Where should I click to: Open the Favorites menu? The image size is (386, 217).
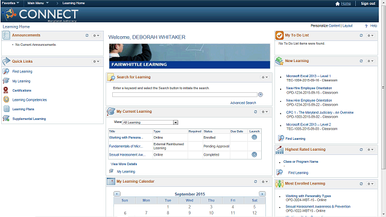[10, 3]
